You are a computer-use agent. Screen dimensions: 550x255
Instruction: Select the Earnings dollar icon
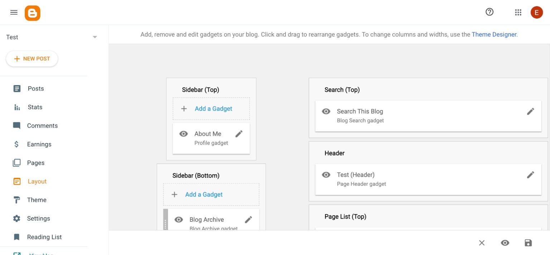pyautogui.click(x=16, y=144)
